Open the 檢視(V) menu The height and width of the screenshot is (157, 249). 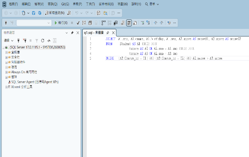[39, 4]
